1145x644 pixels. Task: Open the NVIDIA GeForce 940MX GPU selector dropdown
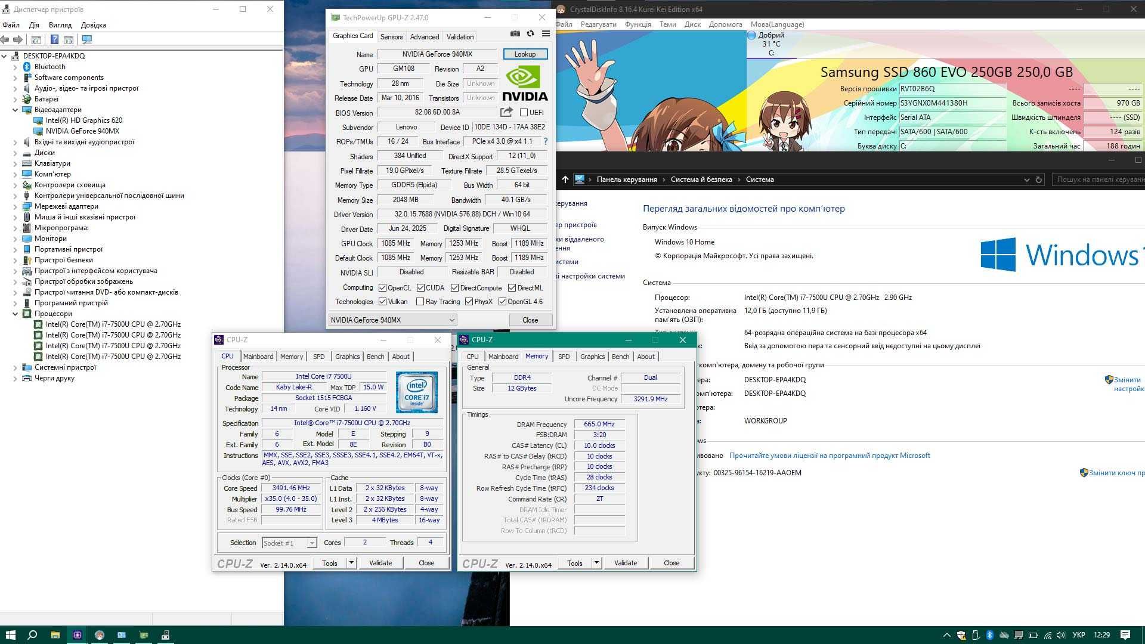(x=392, y=320)
